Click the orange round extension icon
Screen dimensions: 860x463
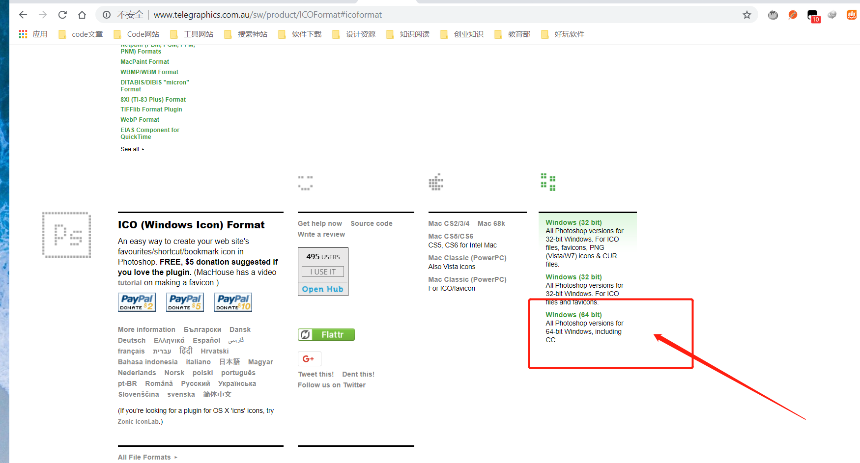793,15
